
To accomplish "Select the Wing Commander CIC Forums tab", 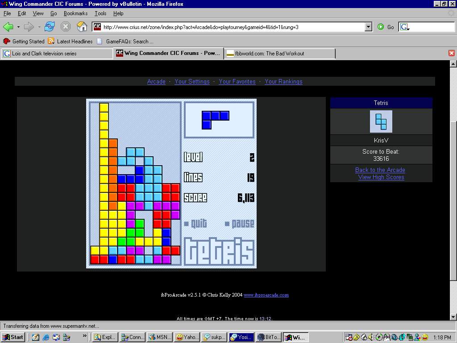I will coord(168,53).
